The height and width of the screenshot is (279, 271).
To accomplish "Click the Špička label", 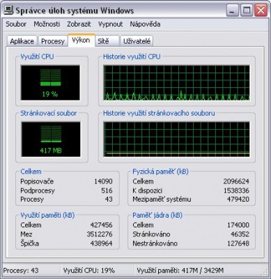I will [x=29, y=243].
